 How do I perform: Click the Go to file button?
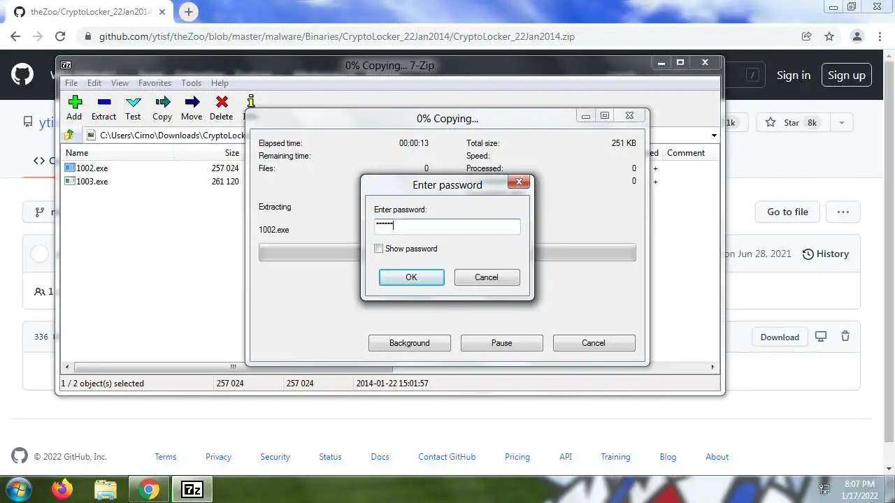787,212
